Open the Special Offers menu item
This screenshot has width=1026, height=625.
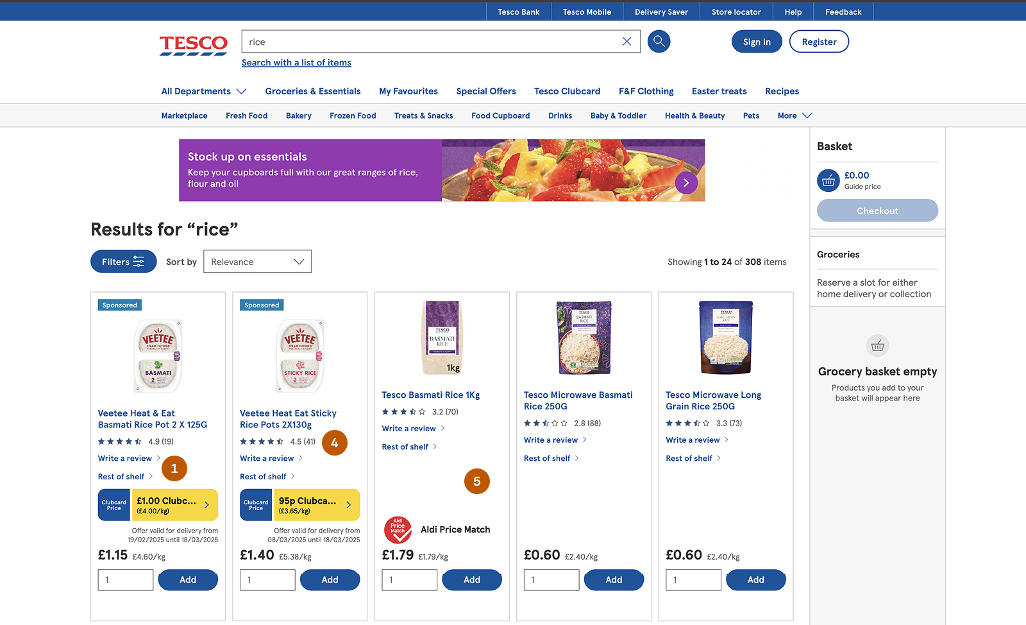pyautogui.click(x=486, y=91)
